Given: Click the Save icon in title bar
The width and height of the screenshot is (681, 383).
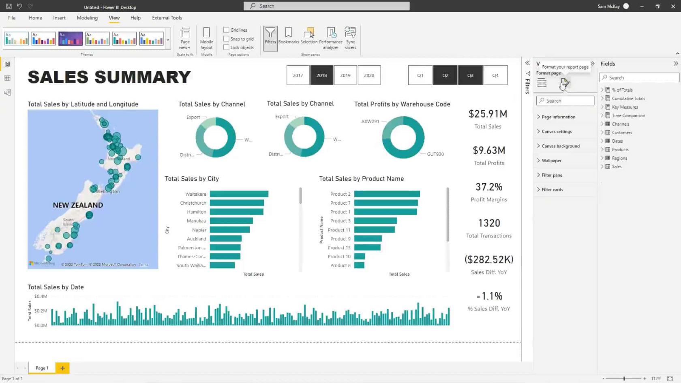Looking at the screenshot, I should pyautogui.click(x=9, y=6).
